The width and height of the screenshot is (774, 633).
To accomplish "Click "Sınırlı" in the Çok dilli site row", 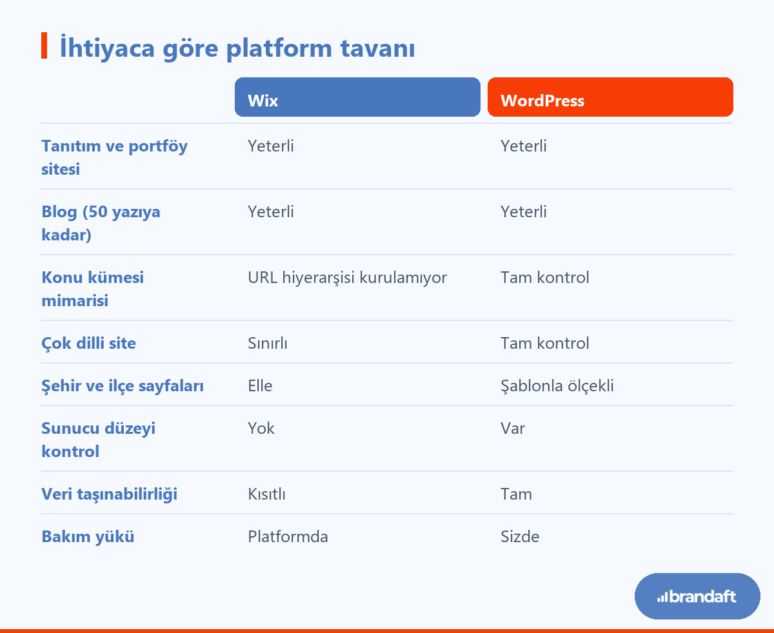I will point(268,343).
